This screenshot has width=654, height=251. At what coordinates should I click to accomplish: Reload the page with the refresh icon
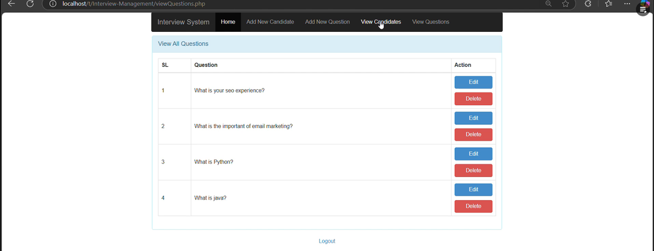coord(30,4)
